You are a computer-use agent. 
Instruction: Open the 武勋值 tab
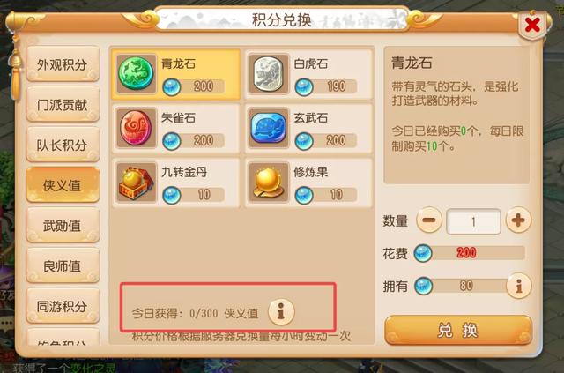(x=63, y=226)
